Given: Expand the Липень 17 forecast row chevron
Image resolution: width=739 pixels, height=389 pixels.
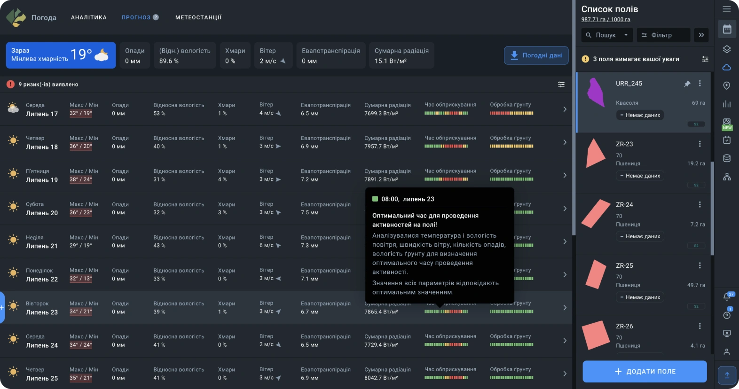Looking at the screenshot, I should (x=565, y=109).
